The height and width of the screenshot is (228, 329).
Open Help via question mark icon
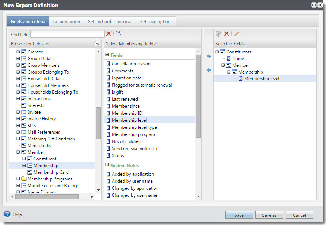point(7,214)
